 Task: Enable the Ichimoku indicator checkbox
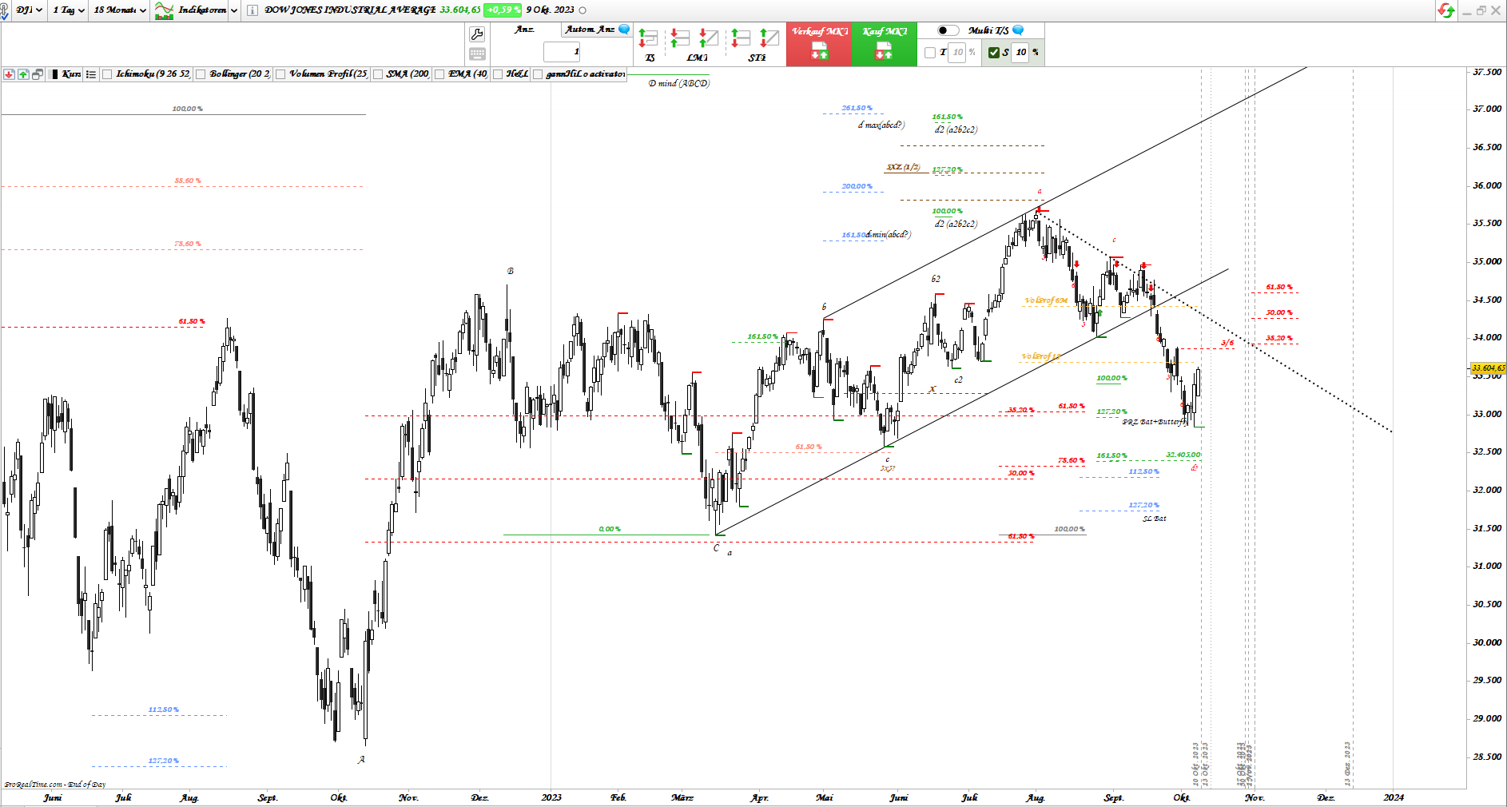(x=107, y=74)
